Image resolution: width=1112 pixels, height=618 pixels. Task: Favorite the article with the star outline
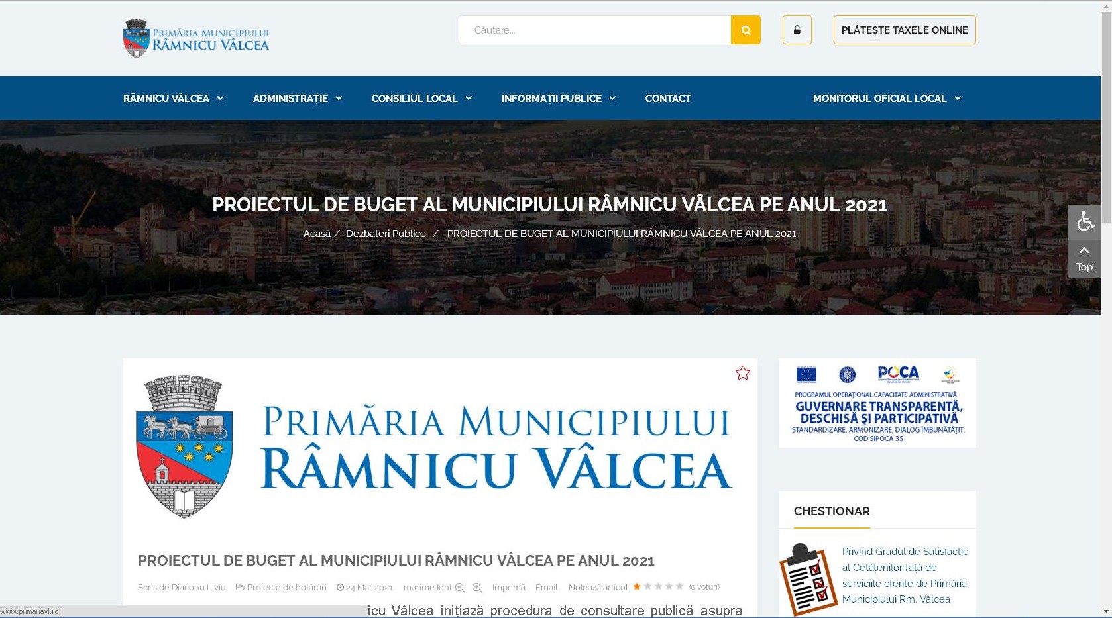[x=742, y=372]
